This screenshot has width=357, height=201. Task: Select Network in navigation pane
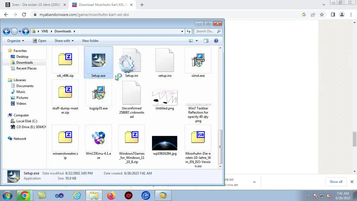[x=20, y=139]
